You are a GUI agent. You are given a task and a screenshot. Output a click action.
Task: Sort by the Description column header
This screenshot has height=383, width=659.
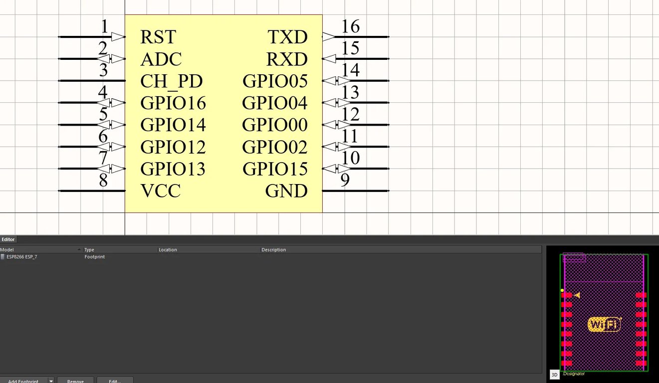(401, 249)
